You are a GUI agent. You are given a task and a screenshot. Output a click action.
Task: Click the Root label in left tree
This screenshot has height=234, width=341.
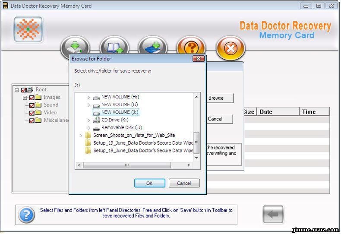[41, 89]
